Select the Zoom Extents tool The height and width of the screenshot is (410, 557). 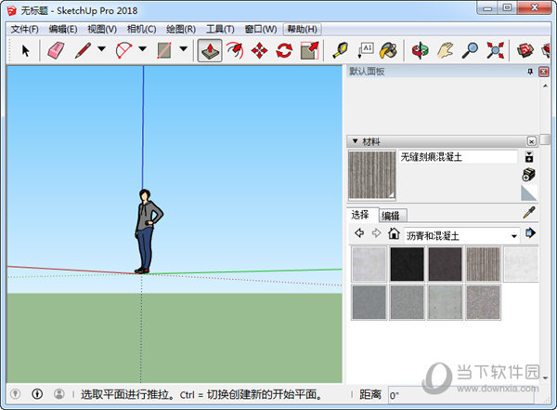[495, 50]
